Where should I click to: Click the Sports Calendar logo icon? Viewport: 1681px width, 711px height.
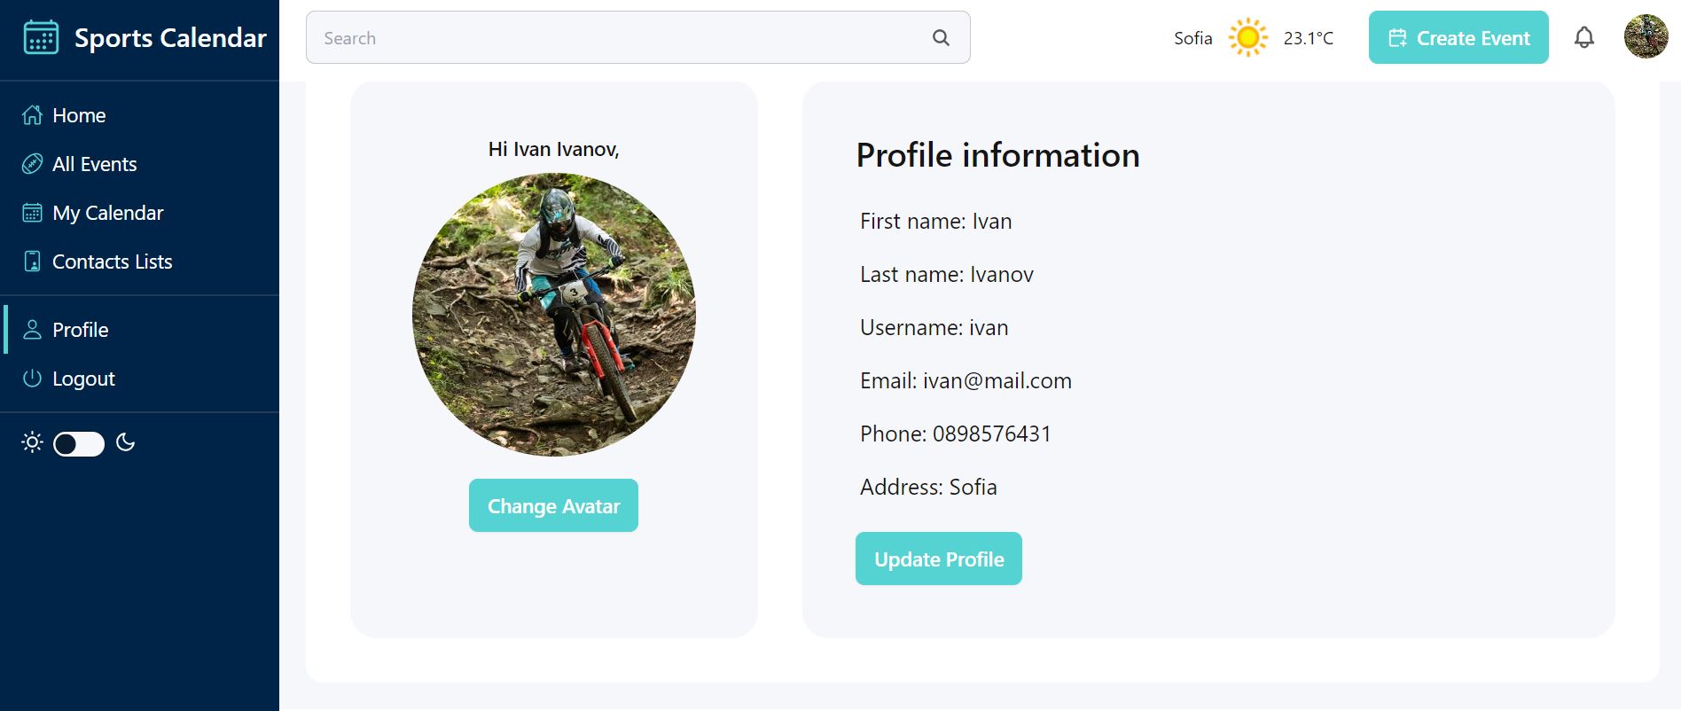pos(41,38)
